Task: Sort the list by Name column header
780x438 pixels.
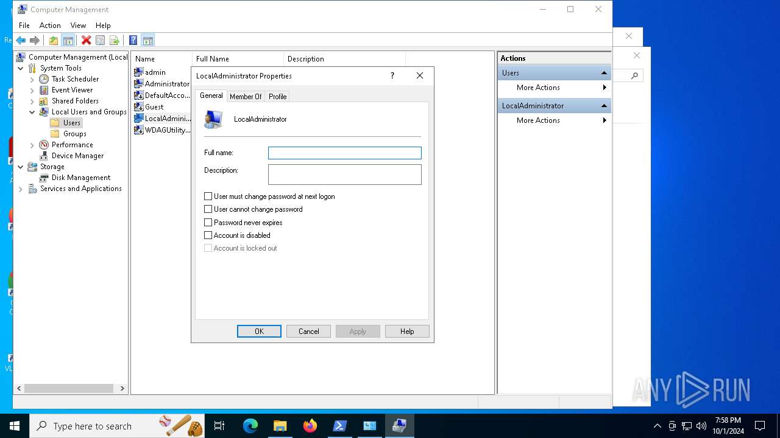Action: point(161,59)
